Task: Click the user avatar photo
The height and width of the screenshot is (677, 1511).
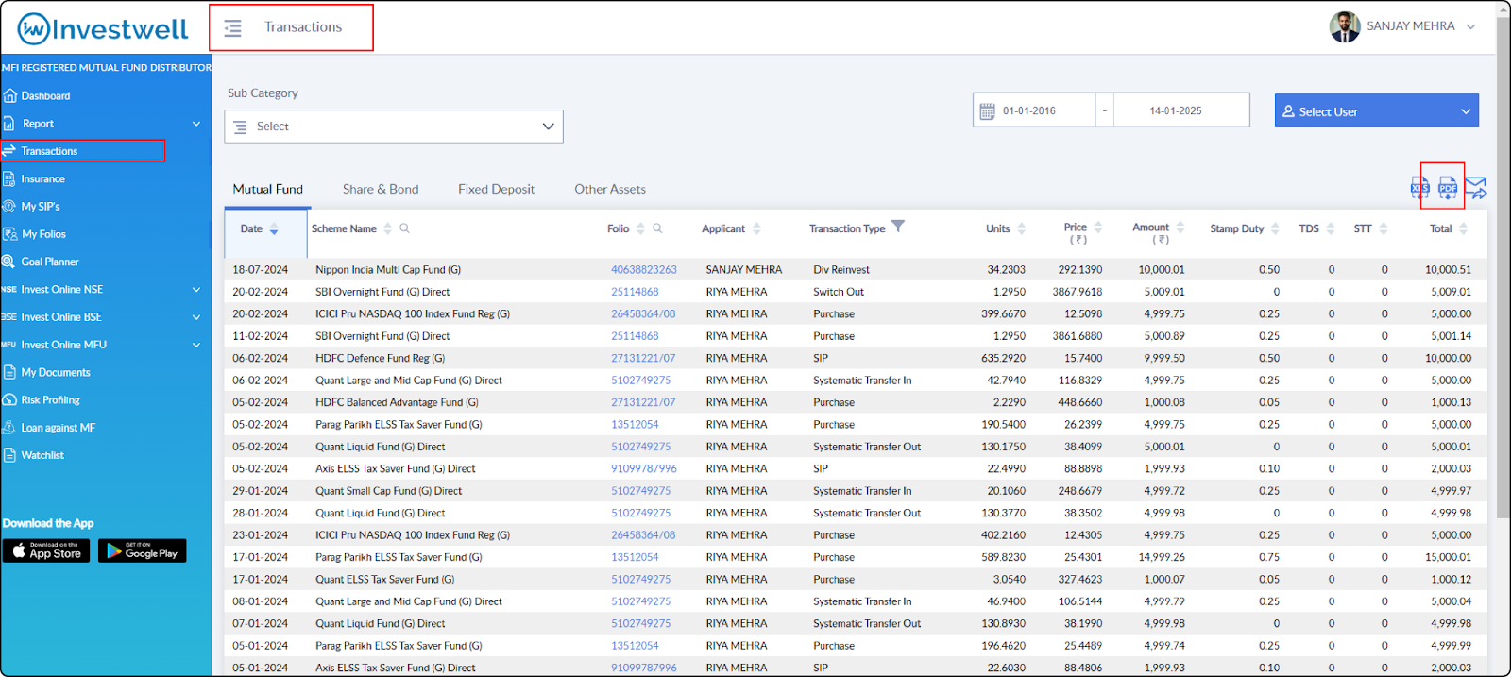Action: click(x=1345, y=26)
